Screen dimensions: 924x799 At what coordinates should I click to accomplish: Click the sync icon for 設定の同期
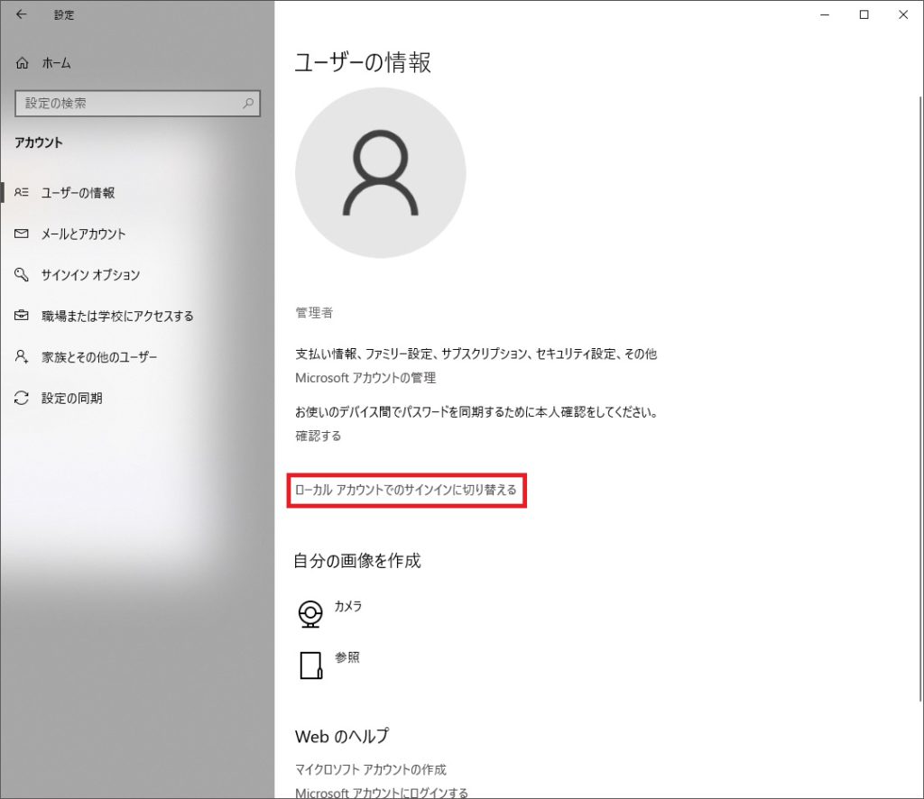(x=22, y=398)
